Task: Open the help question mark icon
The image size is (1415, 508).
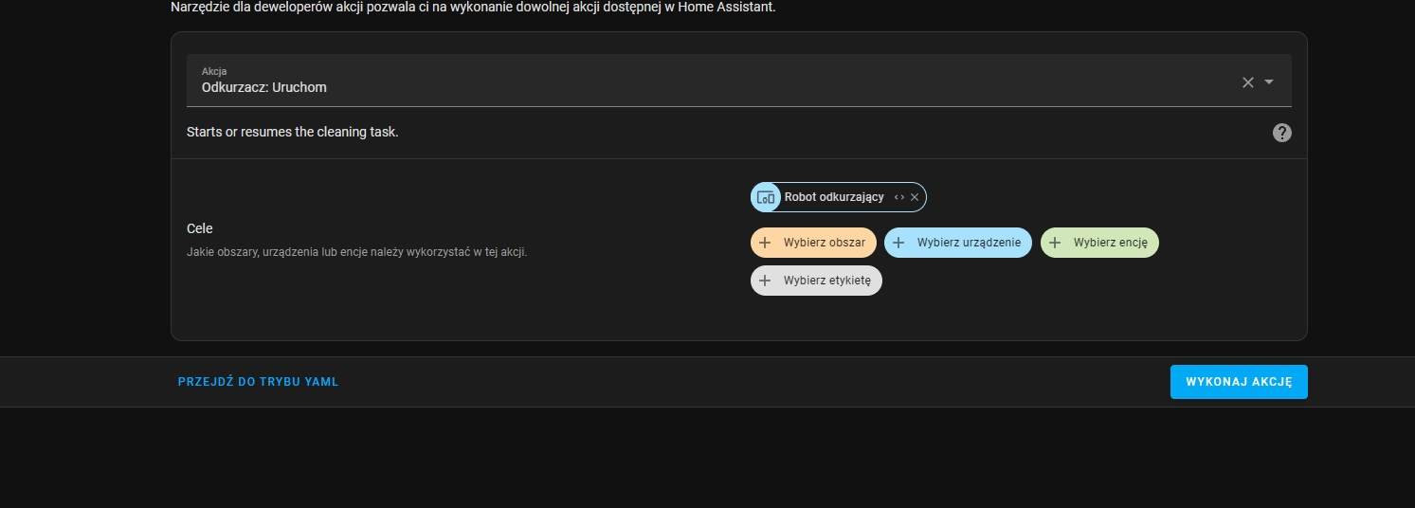Action: (1282, 133)
